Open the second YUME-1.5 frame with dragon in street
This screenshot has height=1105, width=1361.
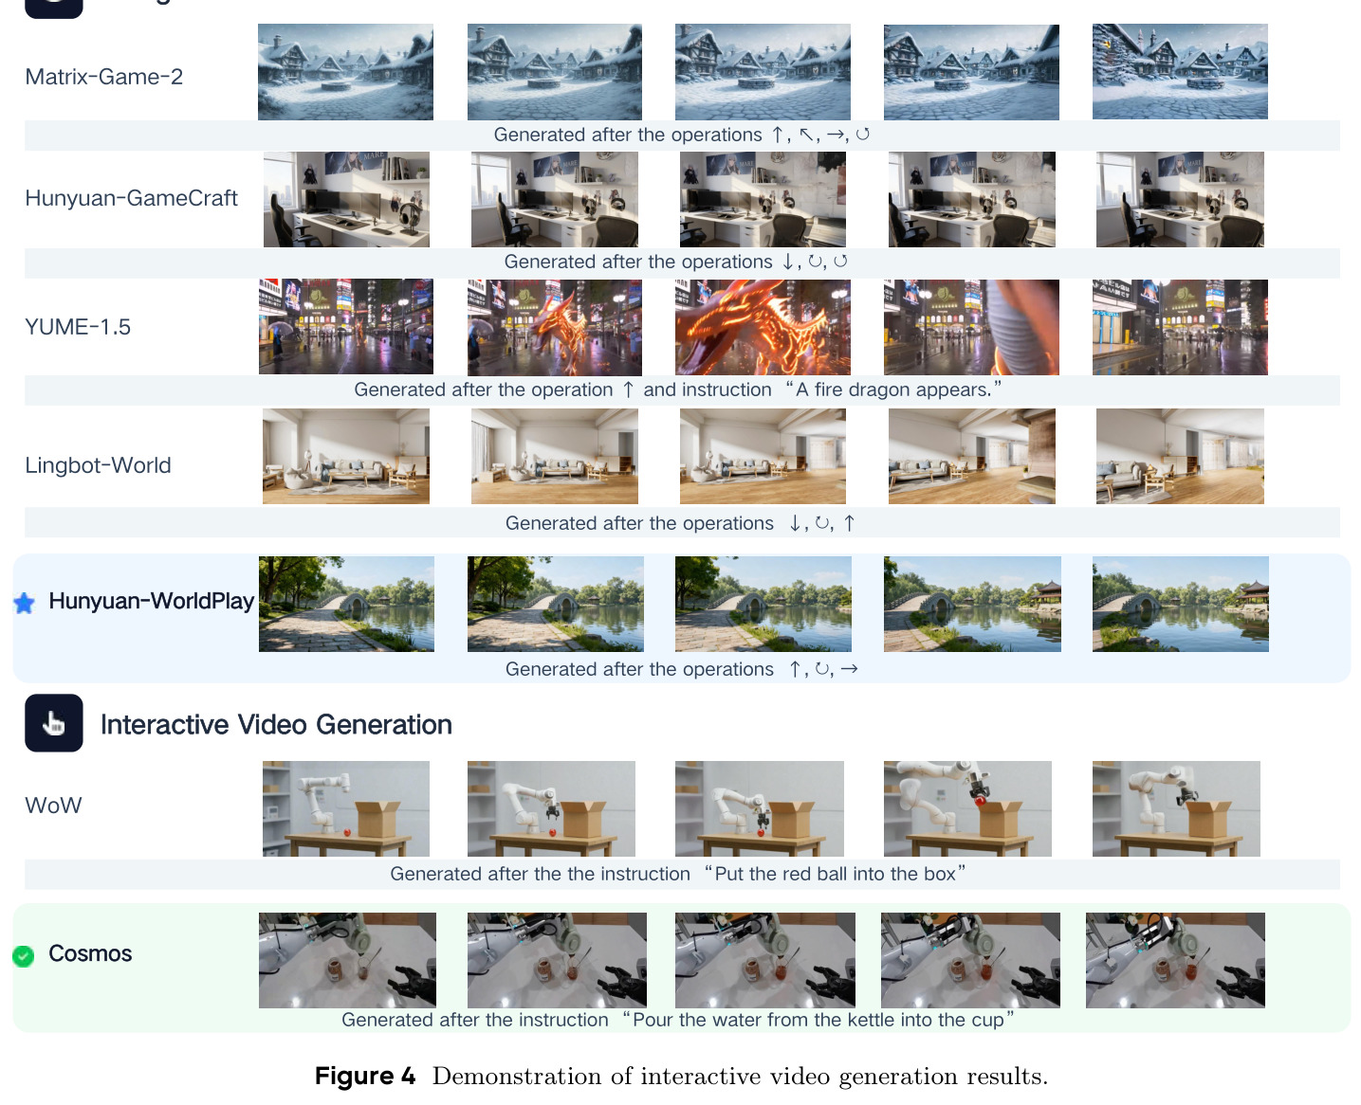[555, 327]
